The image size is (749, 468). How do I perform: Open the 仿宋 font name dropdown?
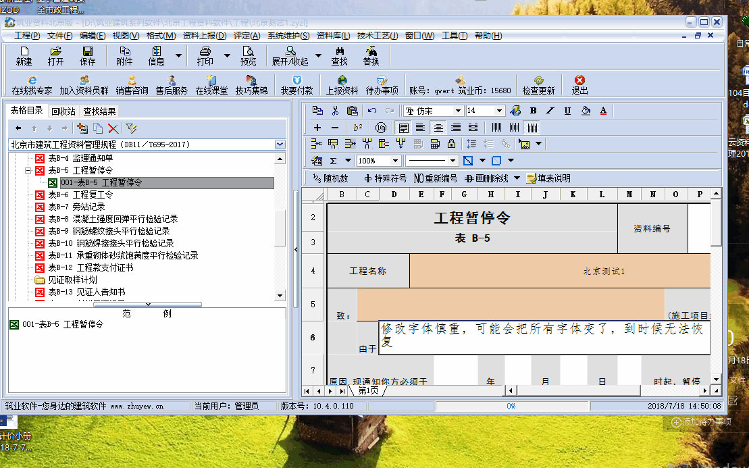tap(459, 111)
